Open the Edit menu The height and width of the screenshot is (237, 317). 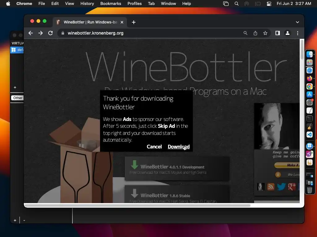[55, 4]
